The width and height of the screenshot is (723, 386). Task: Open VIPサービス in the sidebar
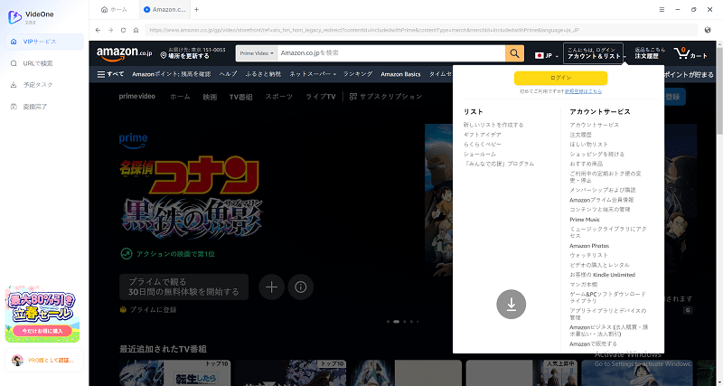[44, 42]
